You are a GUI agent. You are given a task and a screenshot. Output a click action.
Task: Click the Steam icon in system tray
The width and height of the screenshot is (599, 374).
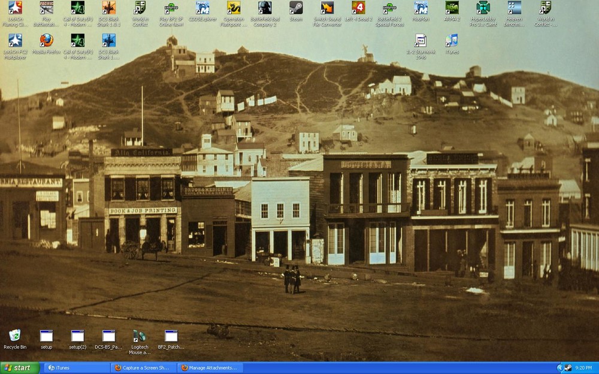pyautogui.click(x=567, y=368)
